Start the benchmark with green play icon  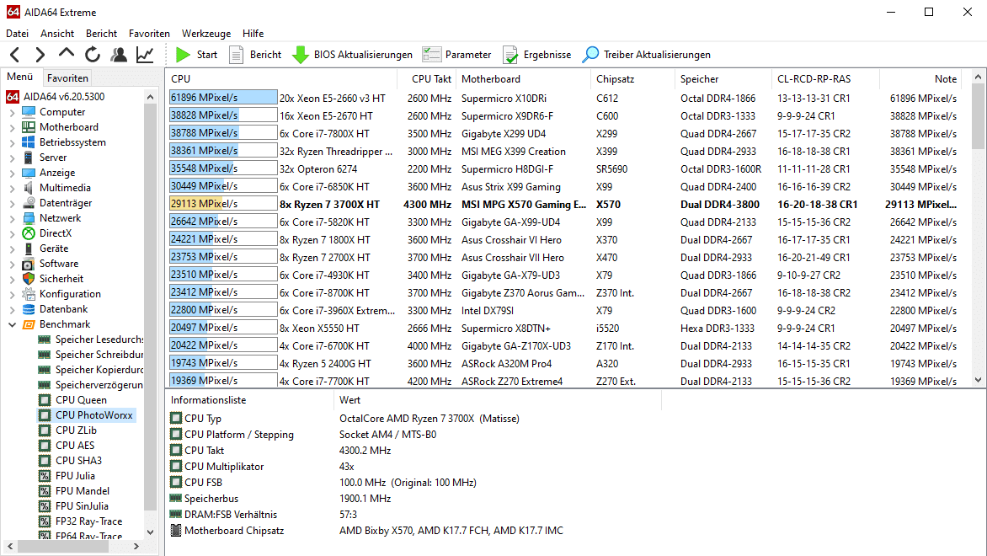pyautogui.click(x=184, y=55)
